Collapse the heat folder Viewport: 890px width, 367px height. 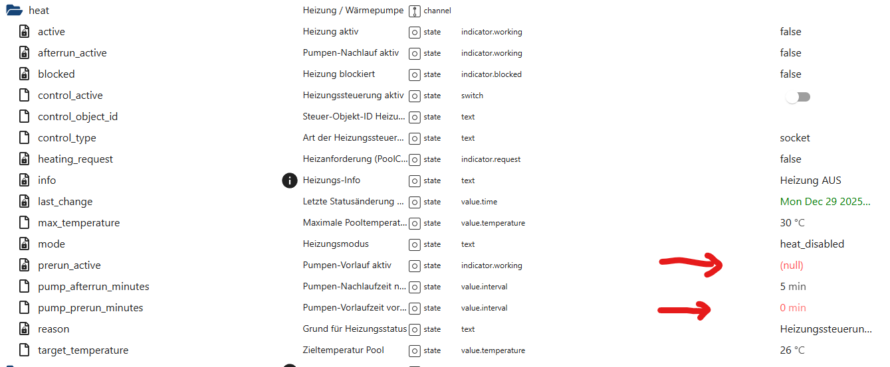coord(14,11)
